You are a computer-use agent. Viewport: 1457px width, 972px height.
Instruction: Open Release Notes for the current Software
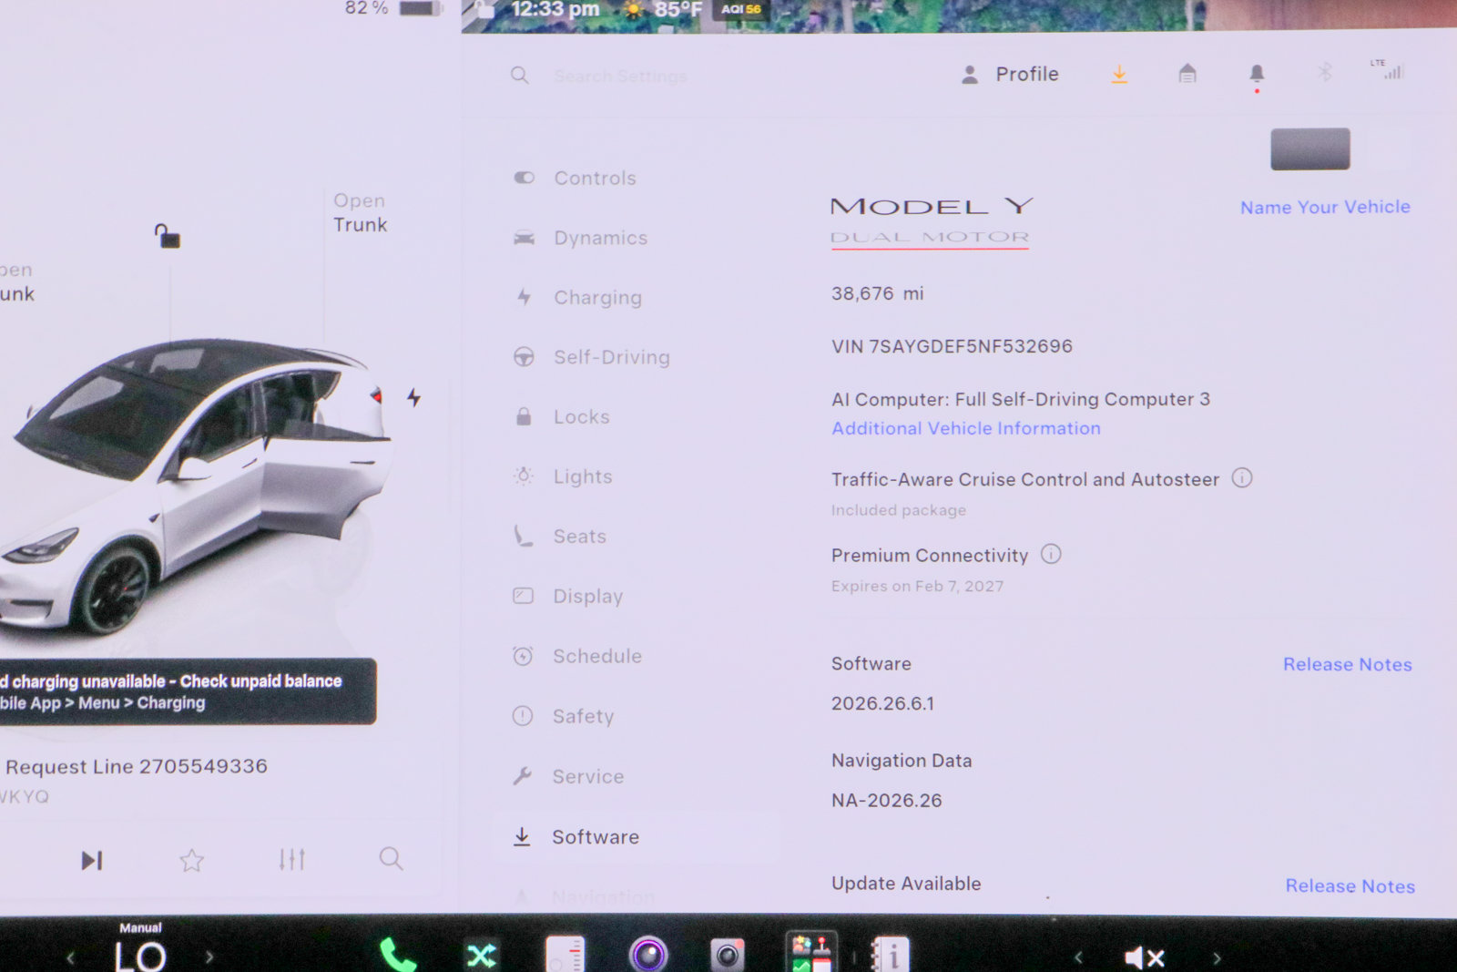[1348, 664]
